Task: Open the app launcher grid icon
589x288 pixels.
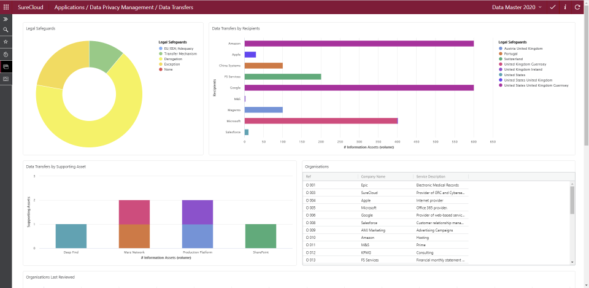Action: coord(6,7)
